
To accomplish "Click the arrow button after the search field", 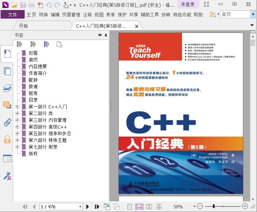I will tap(253, 14).
